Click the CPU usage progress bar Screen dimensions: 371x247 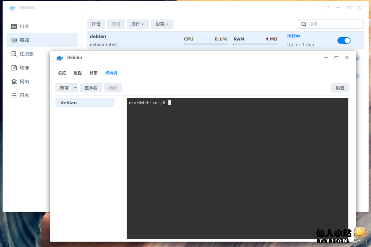coord(205,44)
